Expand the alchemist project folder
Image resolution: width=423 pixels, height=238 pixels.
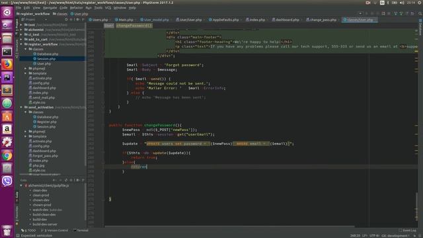point(21,30)
